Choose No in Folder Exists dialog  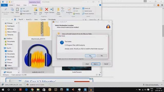[102, 56]
